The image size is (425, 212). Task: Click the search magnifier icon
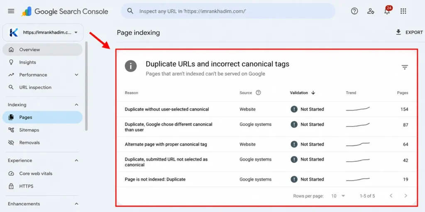130,11
